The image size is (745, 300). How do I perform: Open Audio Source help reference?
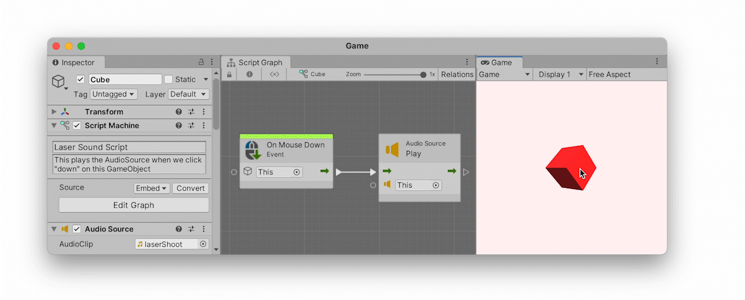178,229
